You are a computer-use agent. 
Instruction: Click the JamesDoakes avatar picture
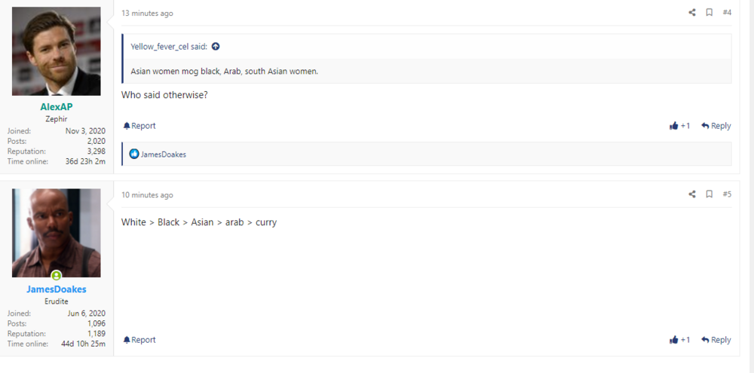57,232
